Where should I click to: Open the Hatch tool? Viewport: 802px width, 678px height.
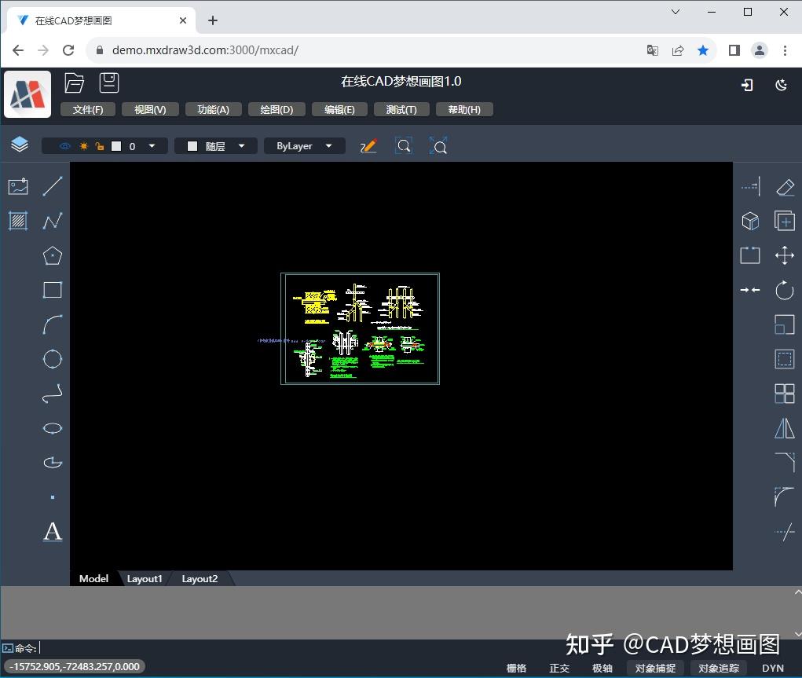click(x=19, y=221)
